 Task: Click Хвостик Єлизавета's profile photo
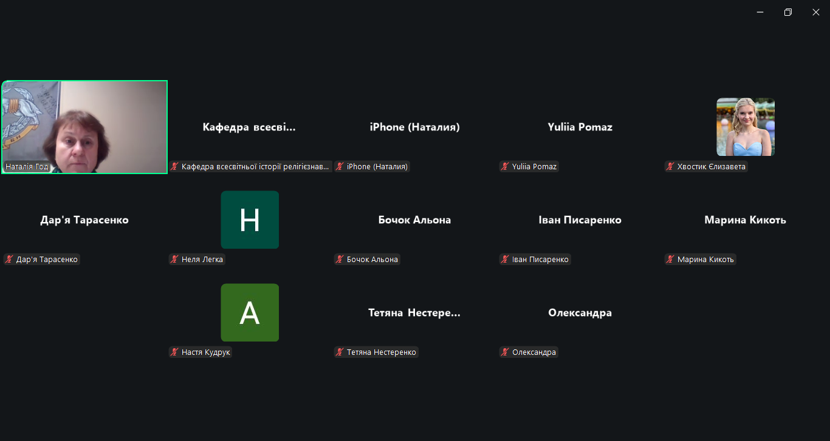tap(746, 127)
